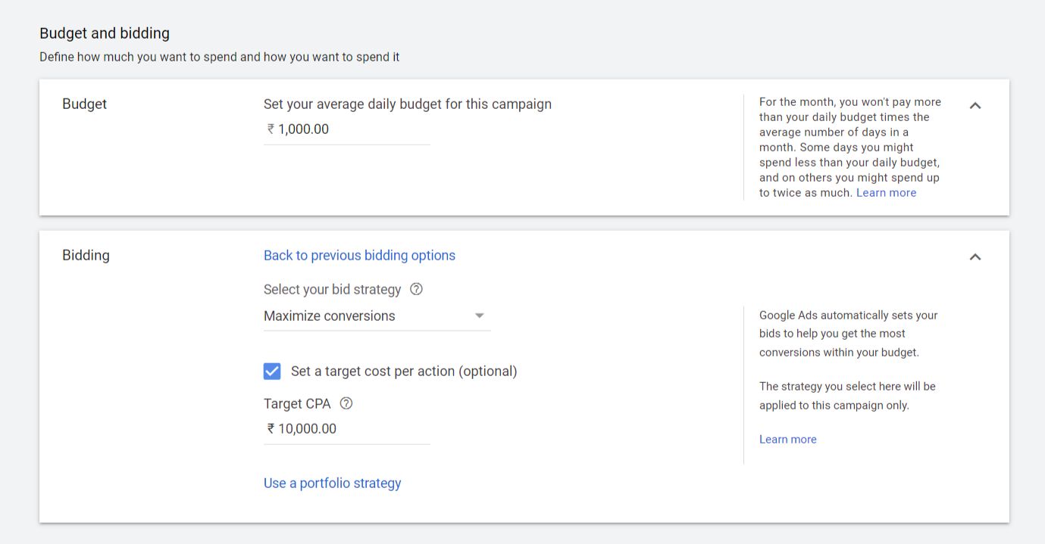Click the Set your average daily budget label
The height and width of the screenshot is (544, 1045).
tap(407, 104)
